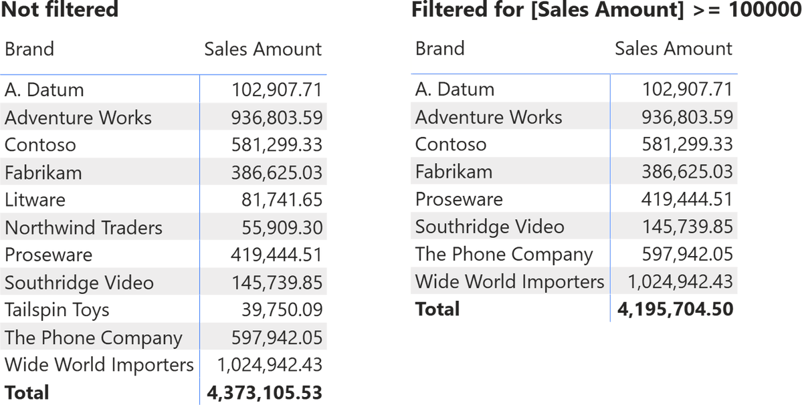Click the Total label in the Filtered table
This screenshot has width=802, height=405.
tap(437, 309)
